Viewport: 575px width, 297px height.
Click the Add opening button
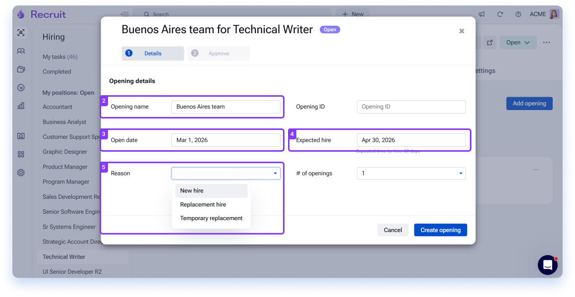tap(529, 104)
